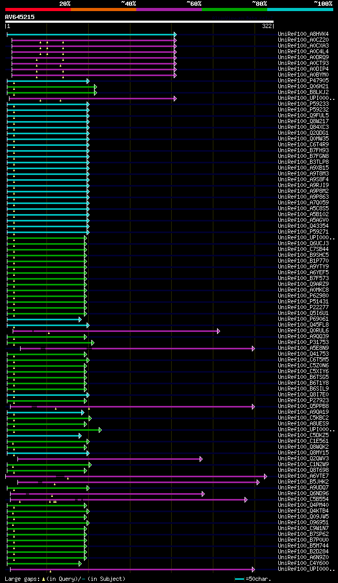The height and width of the screenshot is (583, 338).
Task: Open hit UniRef100_A8HVK4
Action: pos(303,34)
